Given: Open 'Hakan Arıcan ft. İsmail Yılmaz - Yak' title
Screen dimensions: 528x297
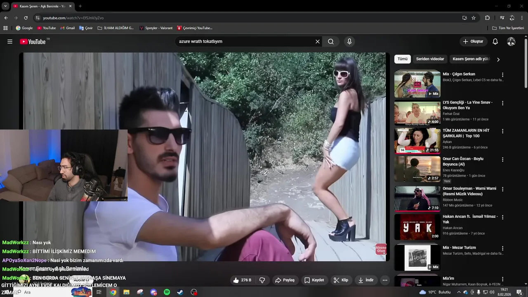Looking at the screenshot, I should point(470,219).
